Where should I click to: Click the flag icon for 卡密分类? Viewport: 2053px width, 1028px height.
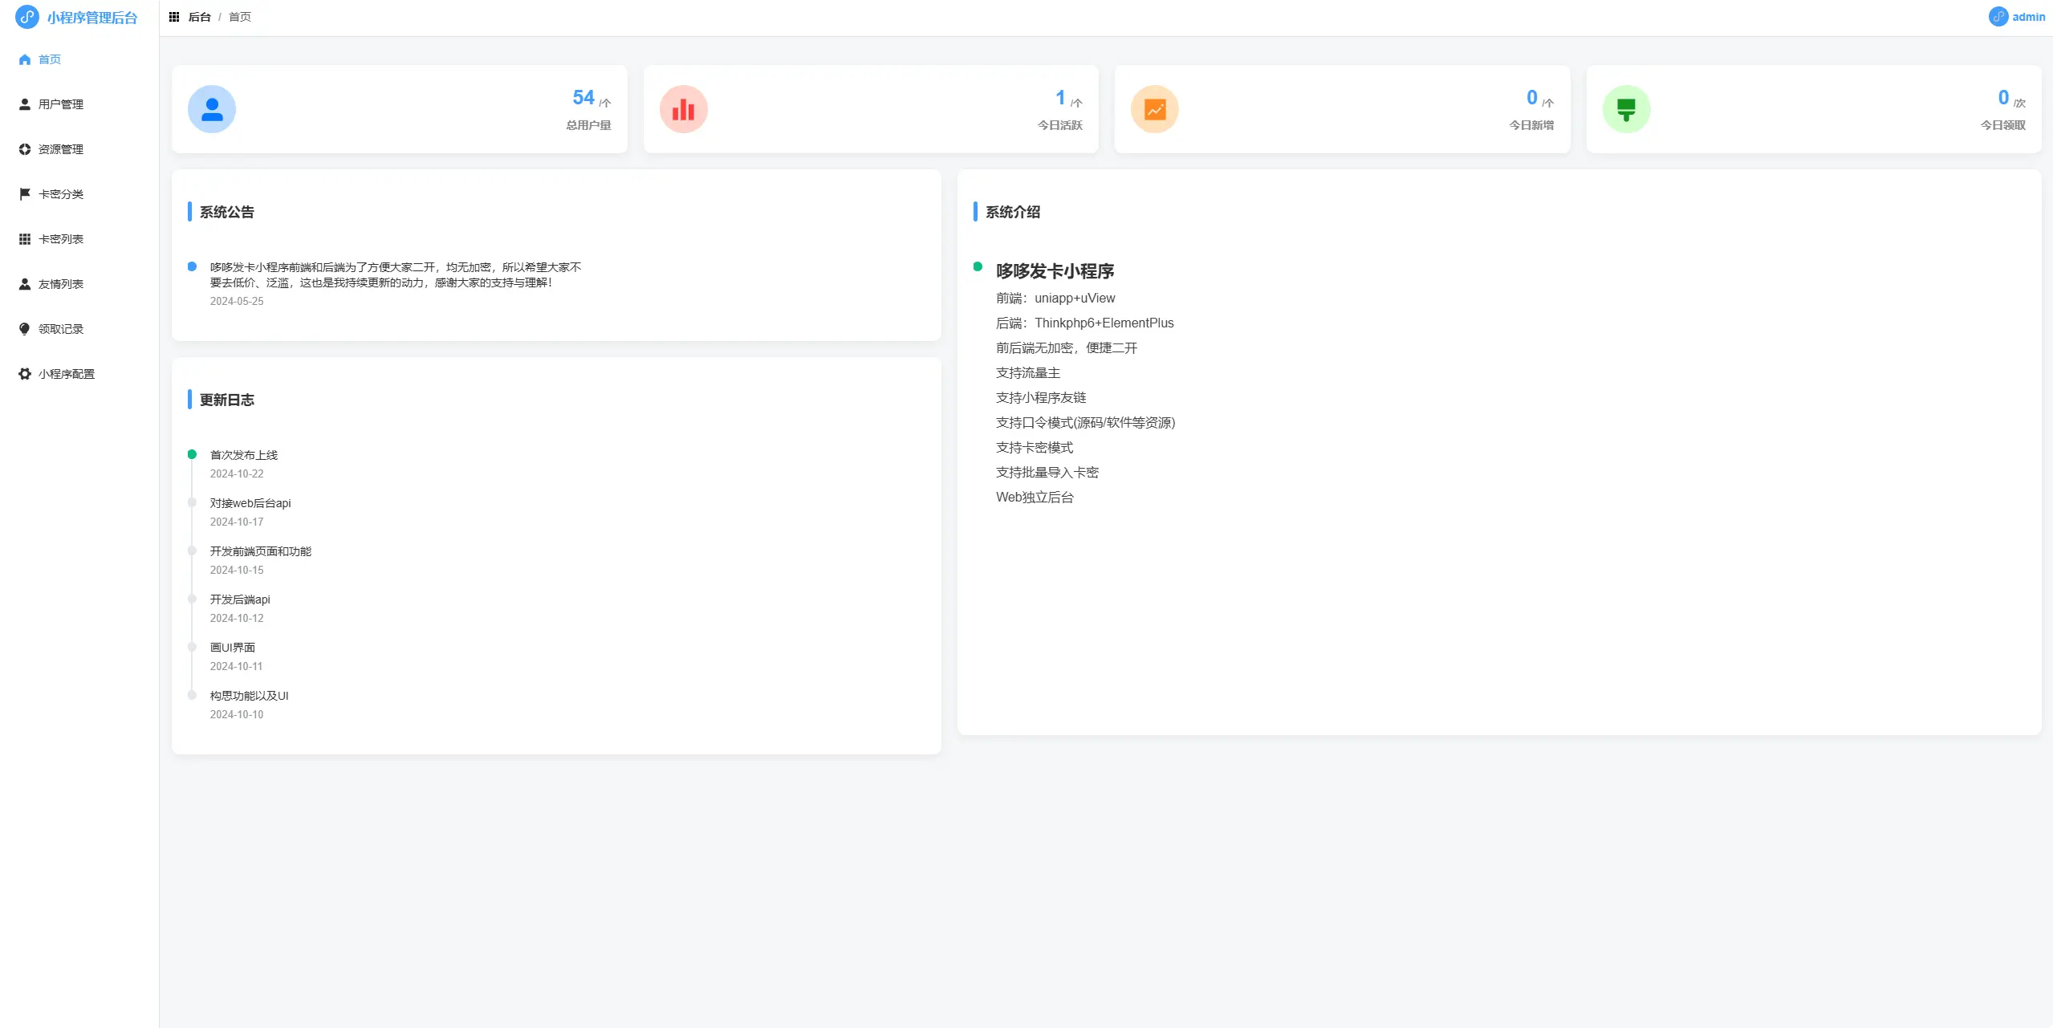pos(25,194)
